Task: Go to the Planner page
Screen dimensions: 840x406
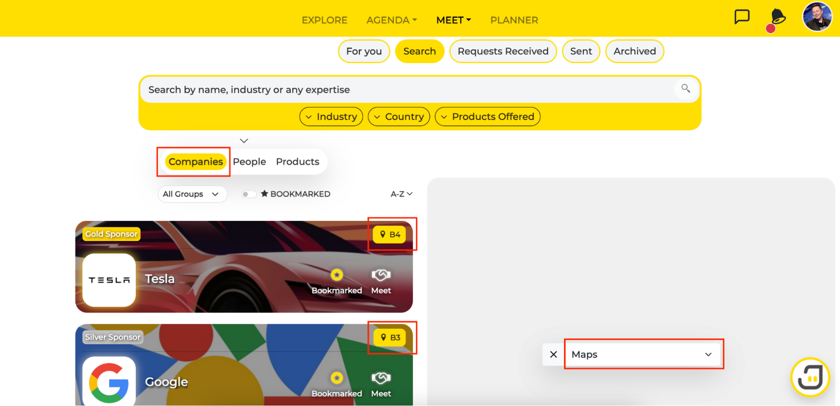Action: click(x=514, y=20)
